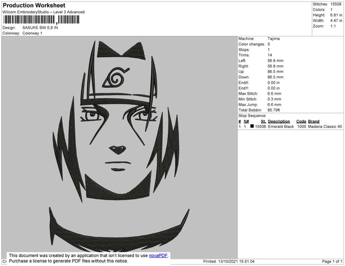Select the Trims value 14
The image size is (345, 266).
click(x=270, y=55)
